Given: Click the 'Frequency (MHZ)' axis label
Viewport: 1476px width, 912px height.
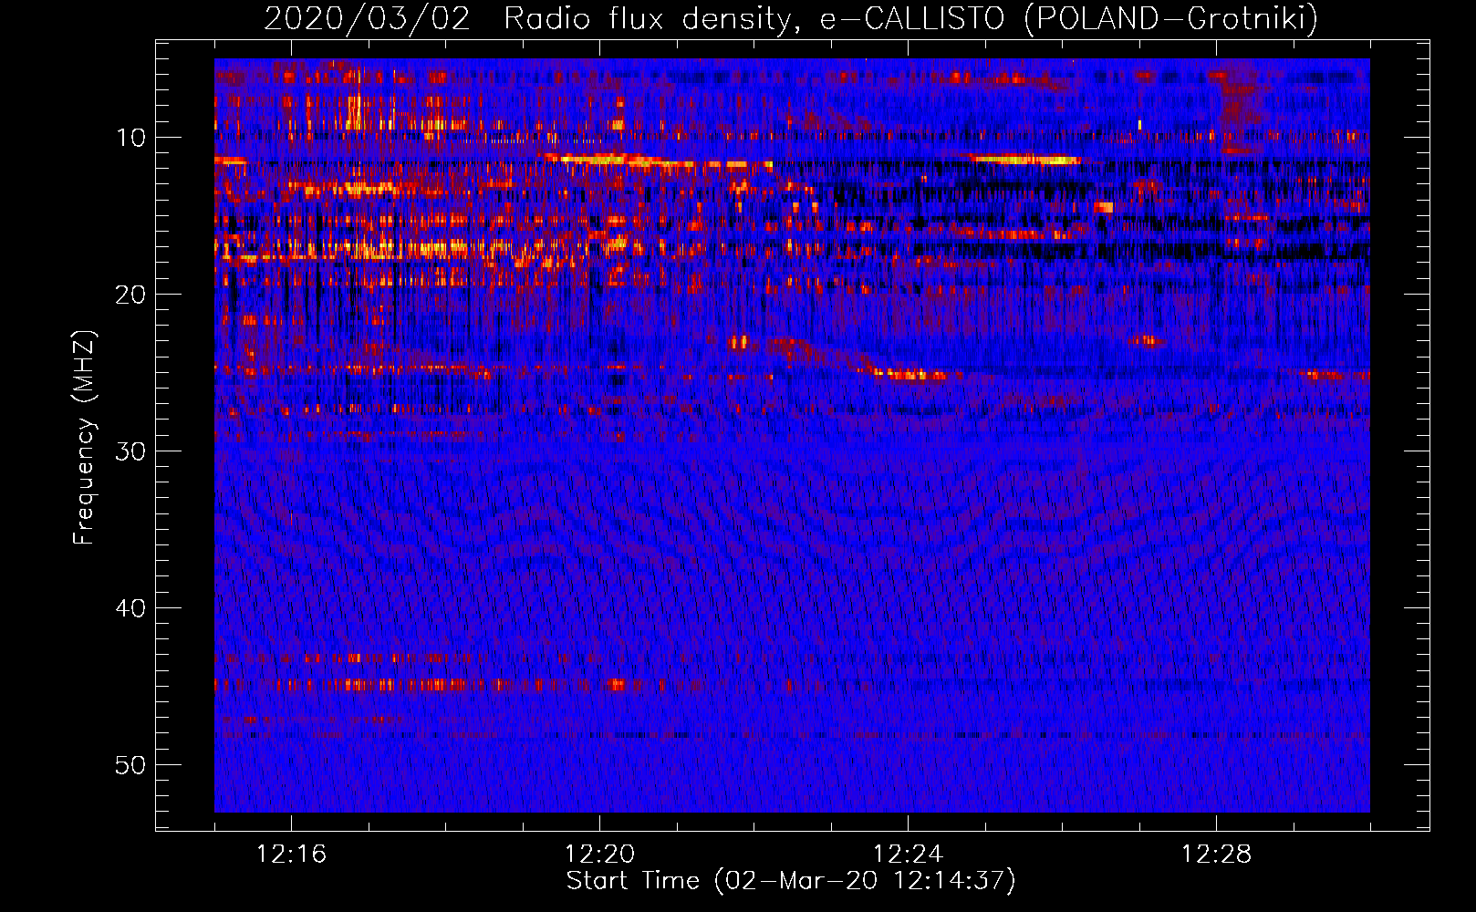Looking at the screenshot, I should 84,438.
